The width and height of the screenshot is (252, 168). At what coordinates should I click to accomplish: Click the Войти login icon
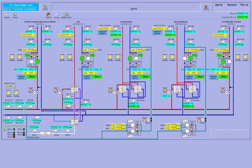[x=45, y=6]
